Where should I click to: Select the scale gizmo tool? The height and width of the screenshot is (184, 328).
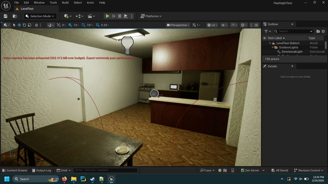point(29,25)
